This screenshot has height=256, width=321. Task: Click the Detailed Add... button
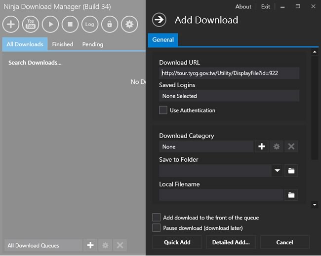pos(231,242)
